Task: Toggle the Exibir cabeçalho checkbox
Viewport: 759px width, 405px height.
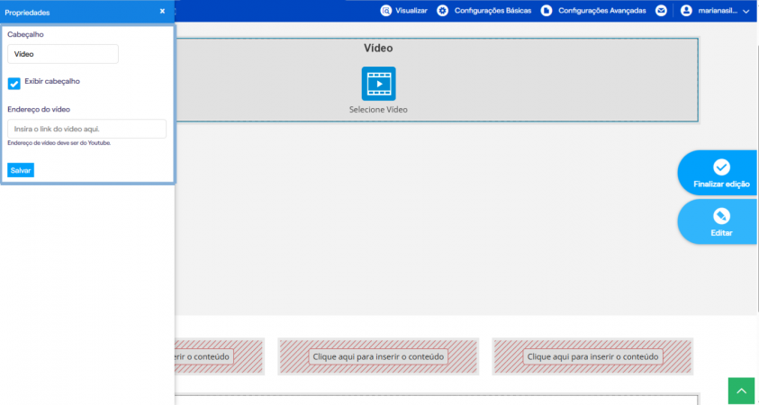Action: pyautogui.click(x=14, y=84)
